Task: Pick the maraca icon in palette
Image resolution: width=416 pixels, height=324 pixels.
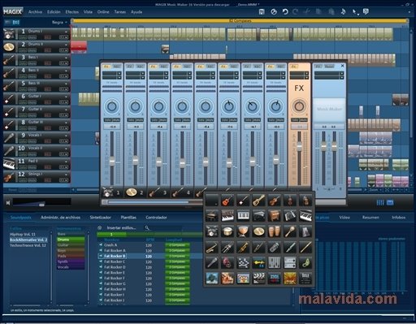Action: [290, 231]
